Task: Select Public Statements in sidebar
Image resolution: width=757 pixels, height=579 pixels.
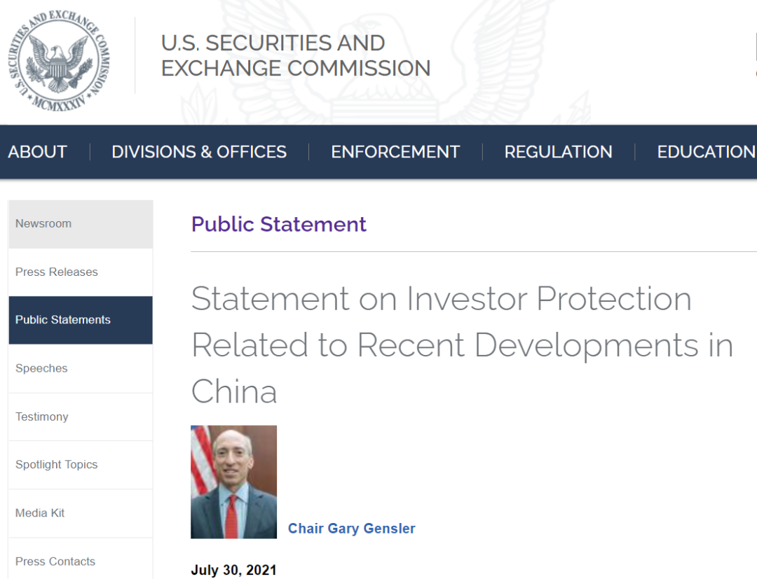Action: click(81, 320)
